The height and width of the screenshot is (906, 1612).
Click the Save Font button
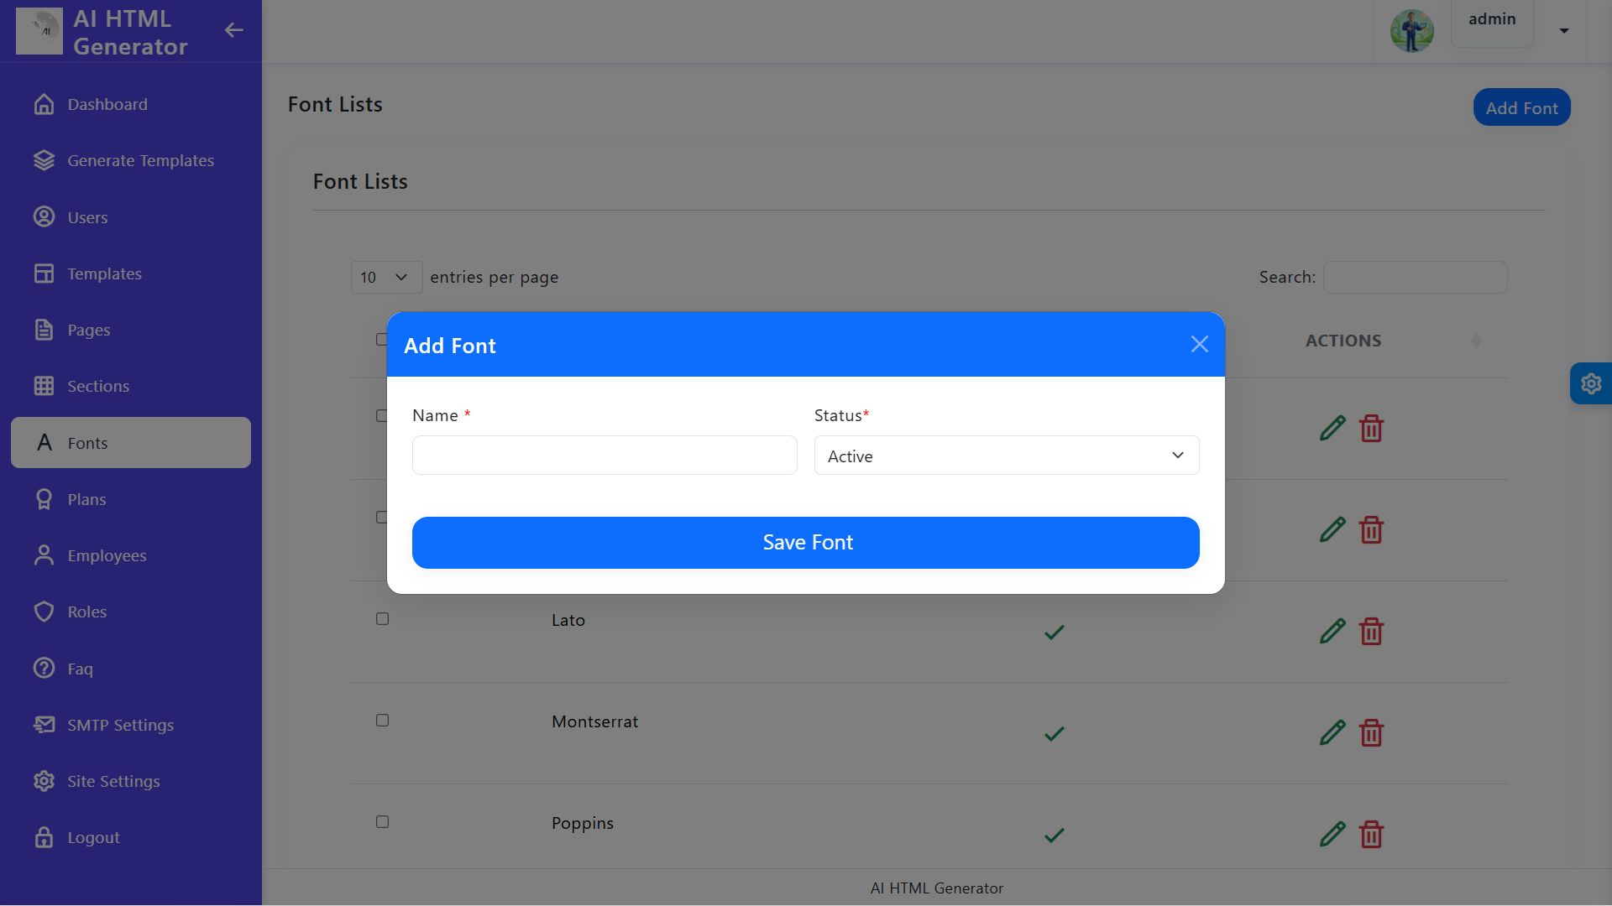[x=805, y=543]
